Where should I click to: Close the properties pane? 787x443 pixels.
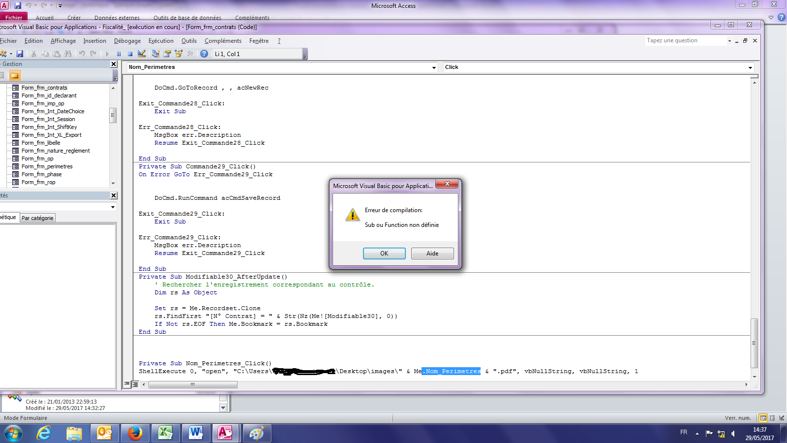click(x=114, y=195)
